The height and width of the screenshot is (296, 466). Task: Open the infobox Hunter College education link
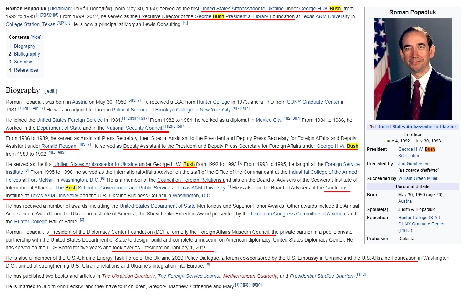[x=413, y=218]
